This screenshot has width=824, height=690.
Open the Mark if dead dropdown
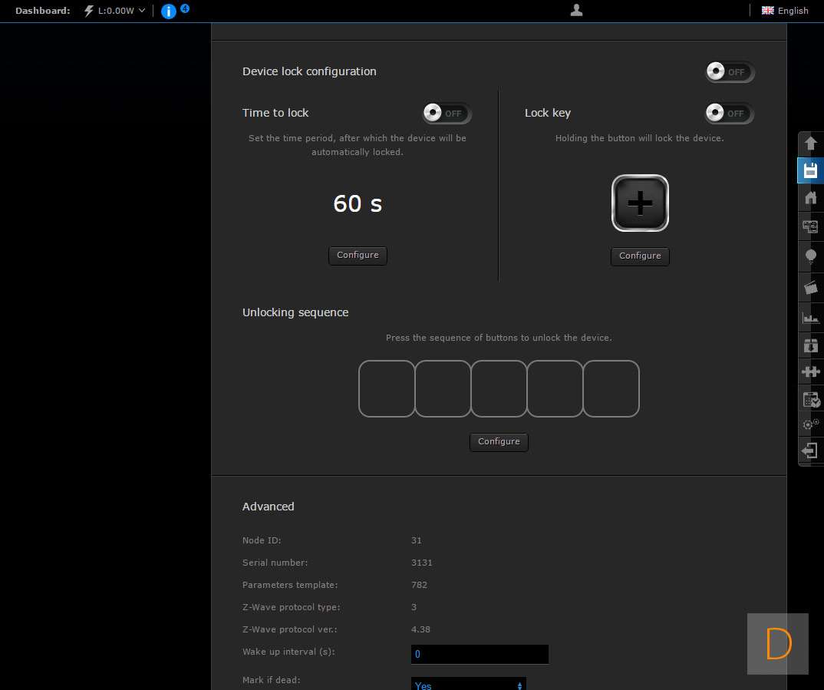pyautogui.click(x=468, y=685)
